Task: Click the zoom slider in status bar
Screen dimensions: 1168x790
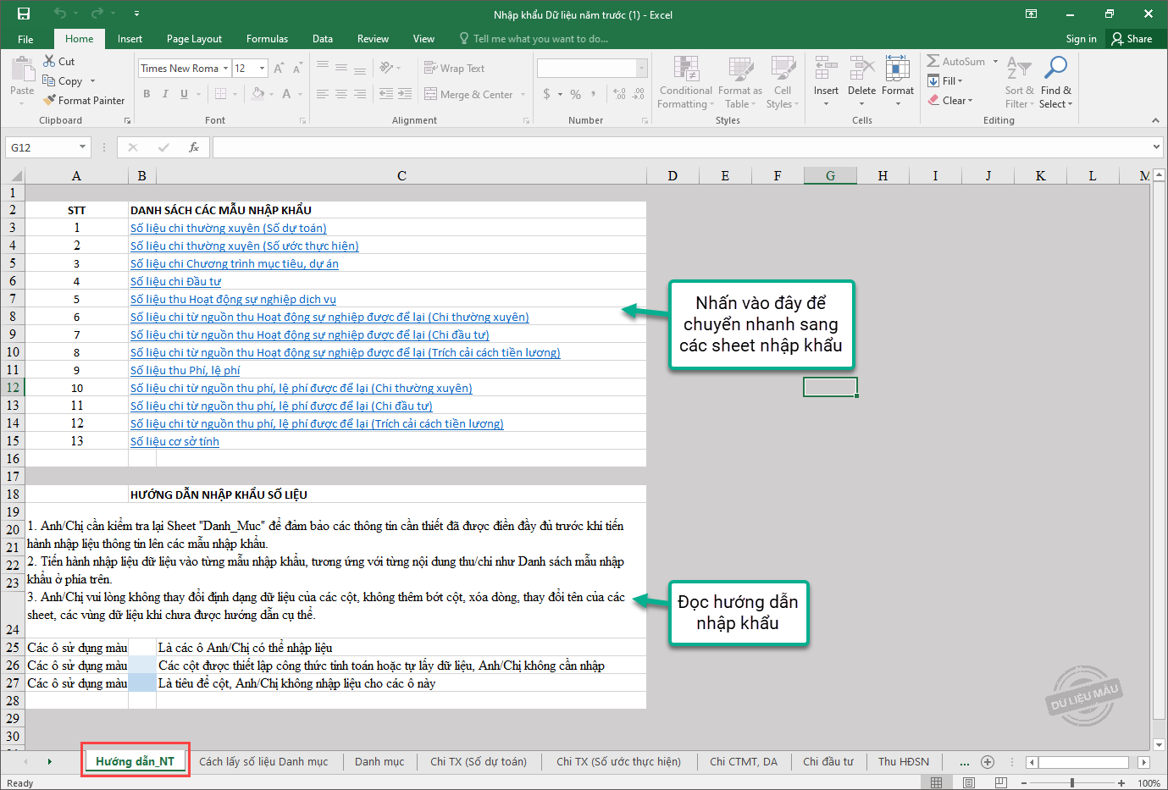Action: (1072, 783)
